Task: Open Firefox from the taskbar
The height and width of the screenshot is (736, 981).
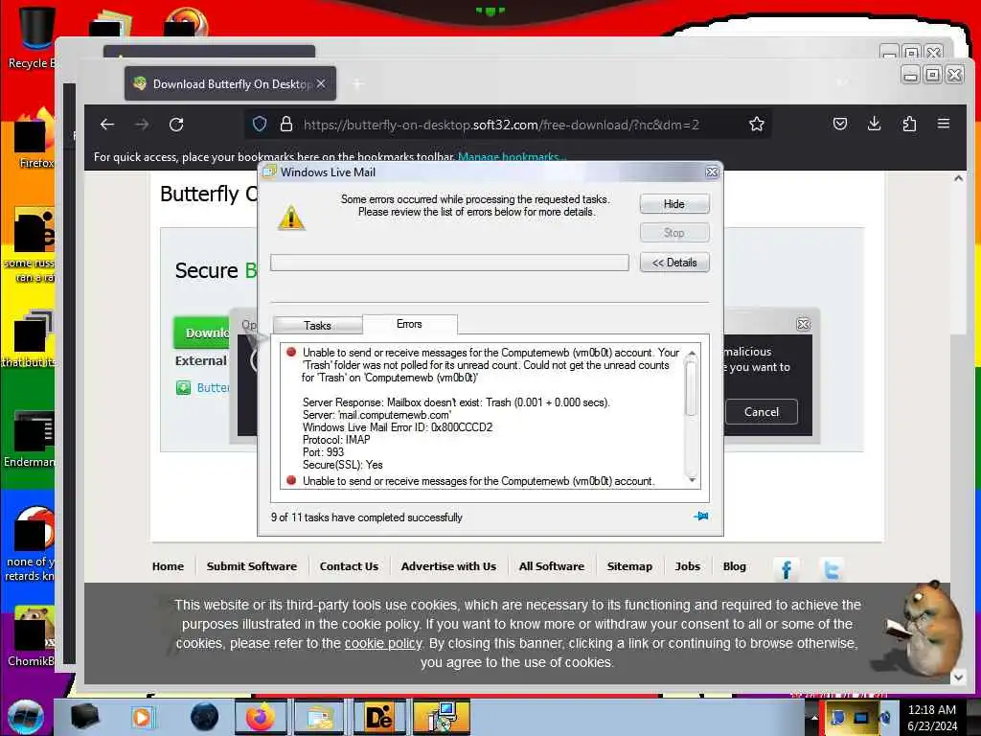Action: (x=261, y=717)
